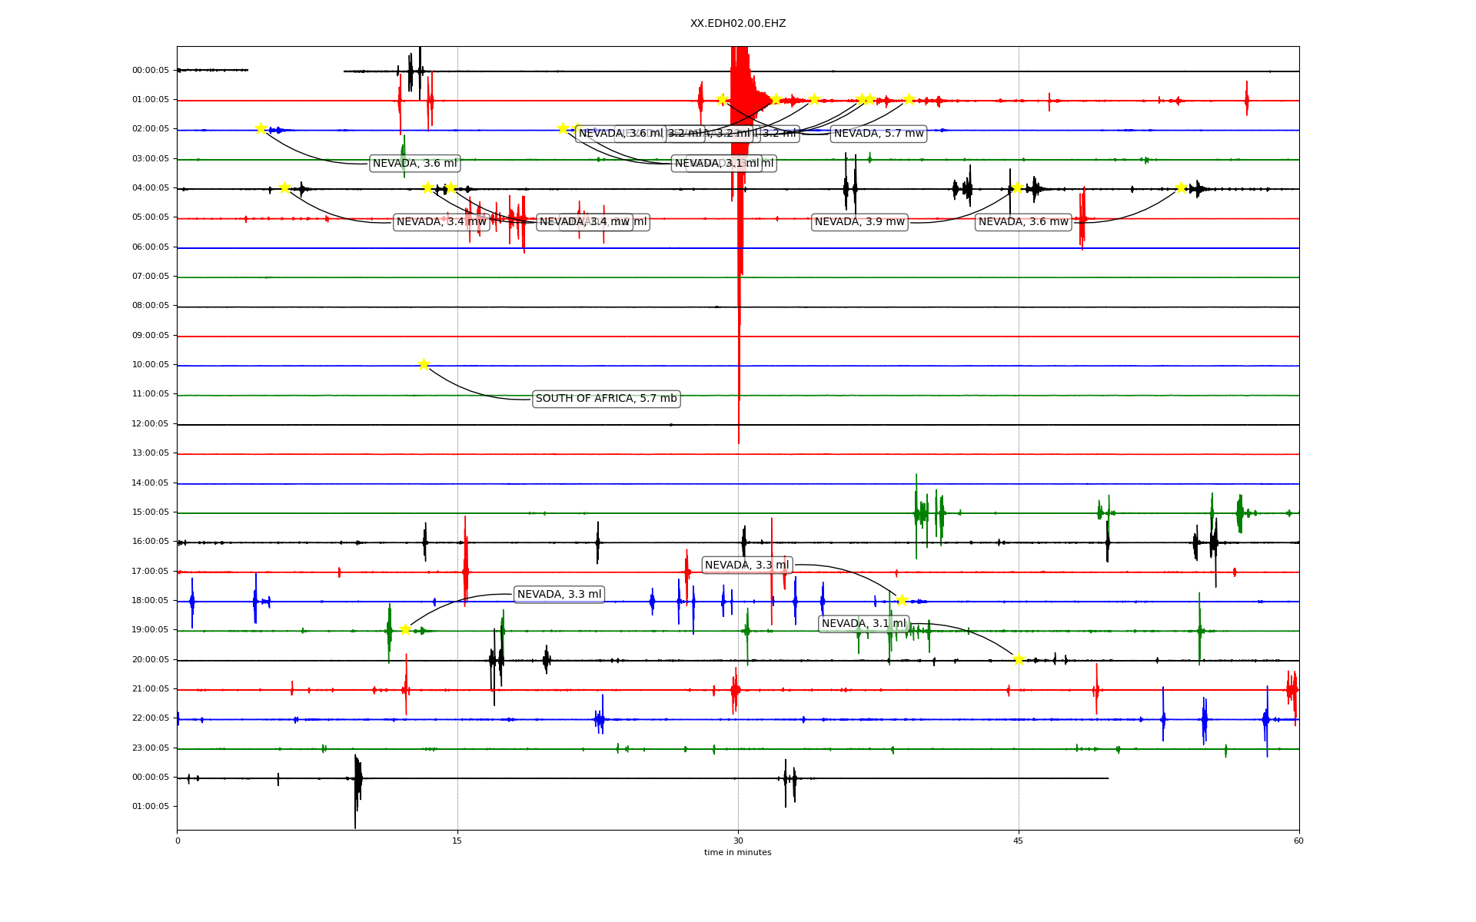The image size is (1476, 922).
Task: Select the star marker on the green 19:00:05 trace
Action: click(405, 630)
